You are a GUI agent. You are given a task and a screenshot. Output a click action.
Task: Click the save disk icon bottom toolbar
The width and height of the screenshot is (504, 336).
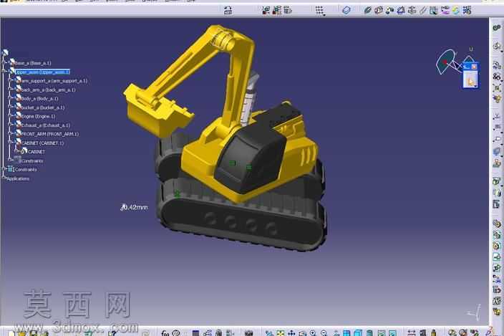(x=33, y=333)
